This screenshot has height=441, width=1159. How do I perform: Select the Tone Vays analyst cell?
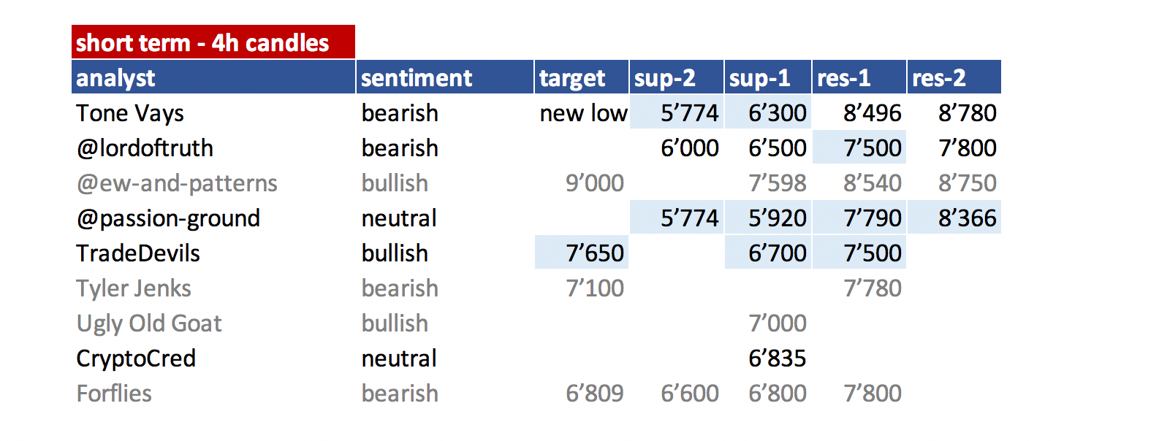pos(130,113)
